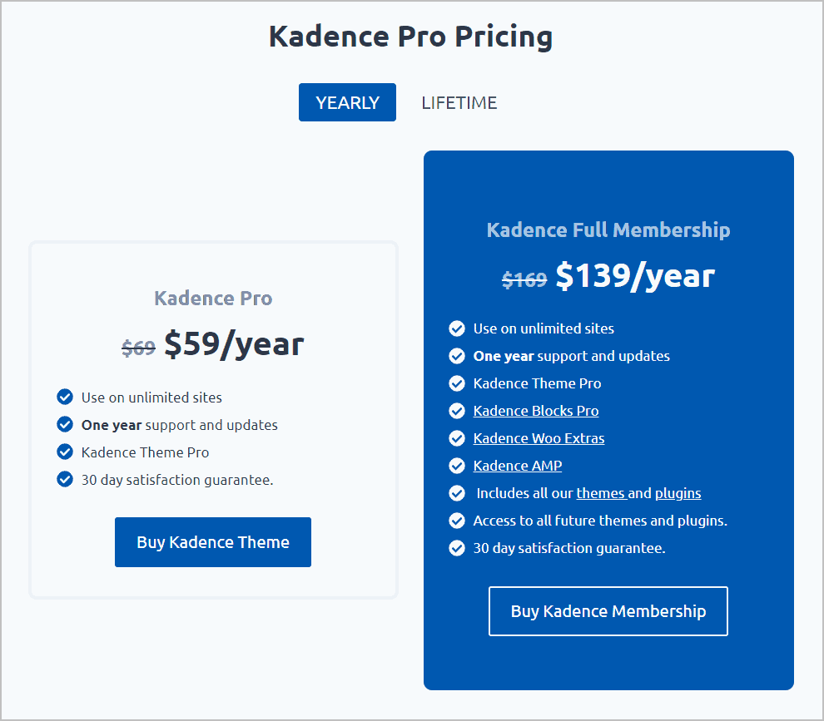
Task: Click the checkmark next to "One year support" in Kadence Pro
Action: click(x=65, y=424)
